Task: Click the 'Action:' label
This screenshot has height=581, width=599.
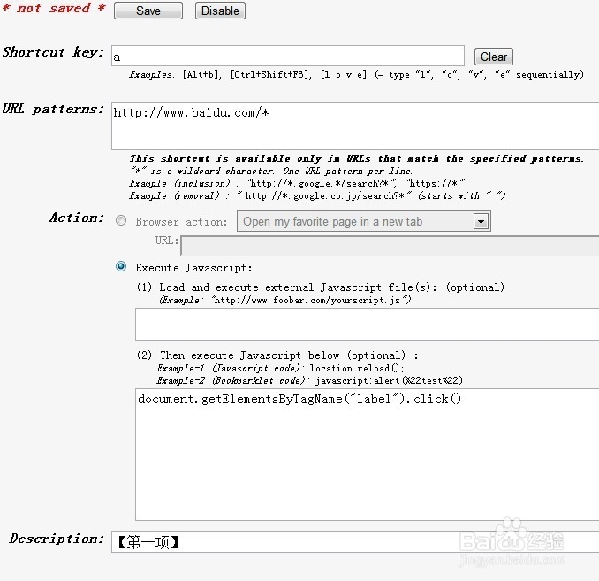Action: [76, 218]
